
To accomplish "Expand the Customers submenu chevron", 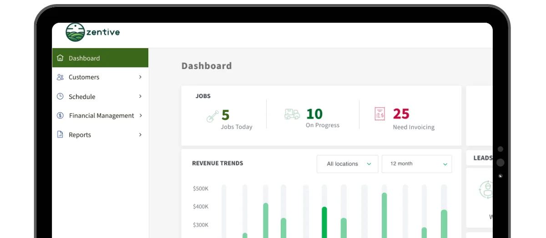I will click(x=140, y=77).
